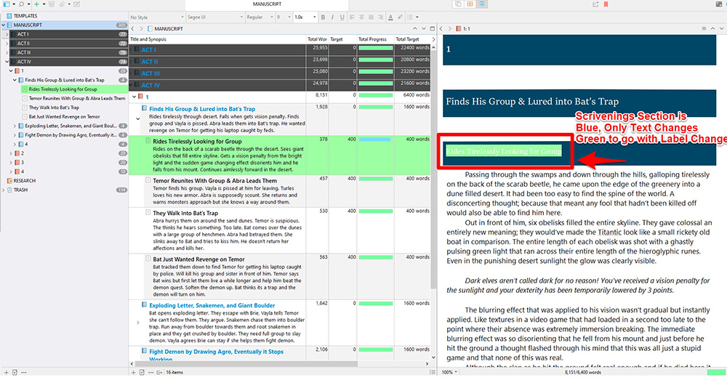
Task: Open the text color tool
Action: (x=390, y=17)
